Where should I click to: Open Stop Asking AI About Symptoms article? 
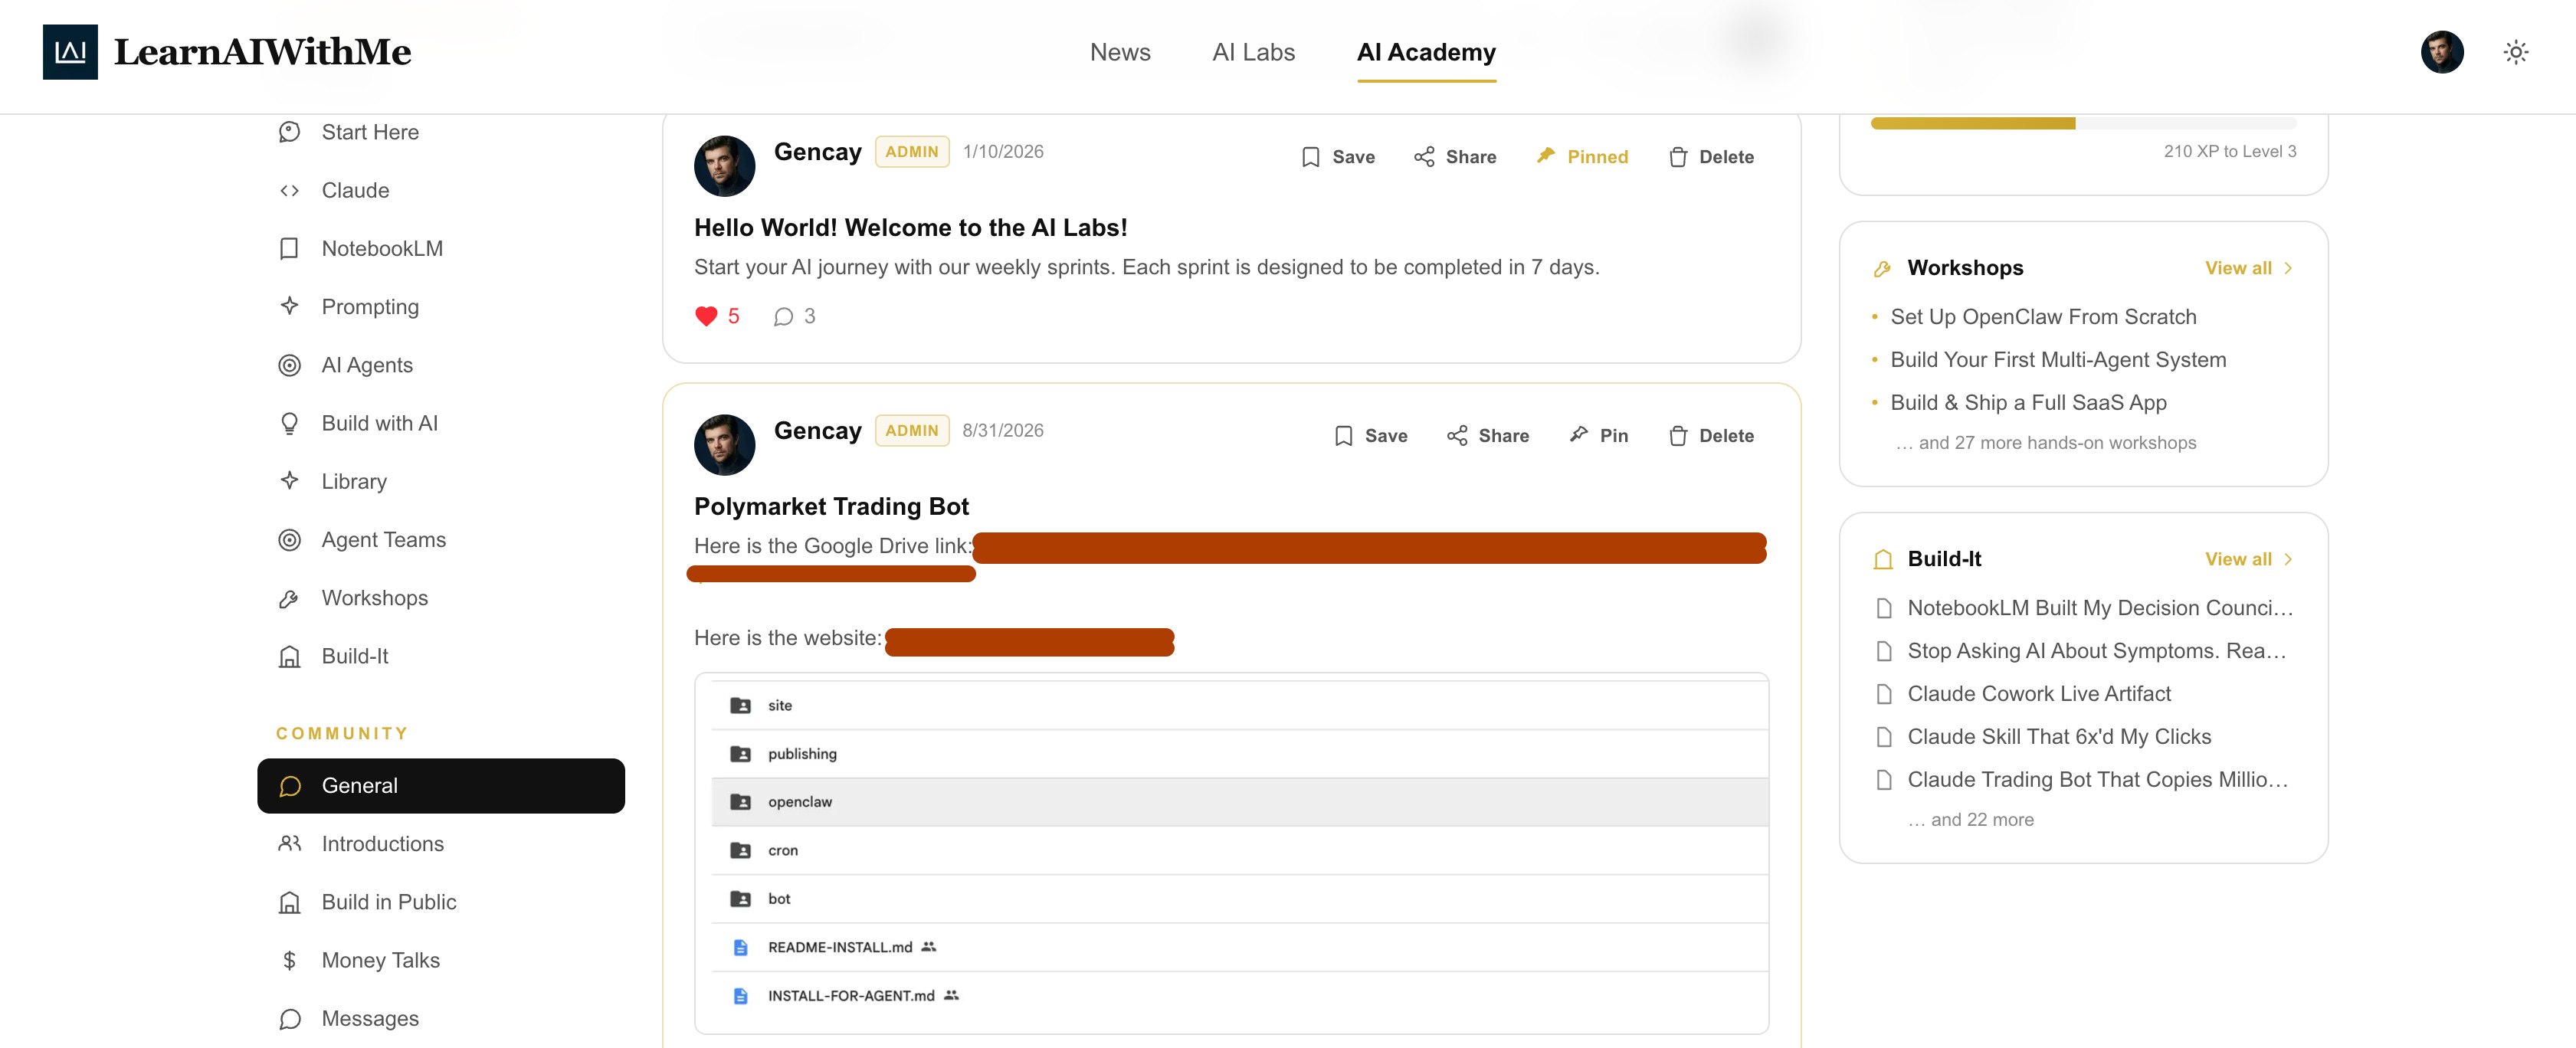tap(2097, 651)
